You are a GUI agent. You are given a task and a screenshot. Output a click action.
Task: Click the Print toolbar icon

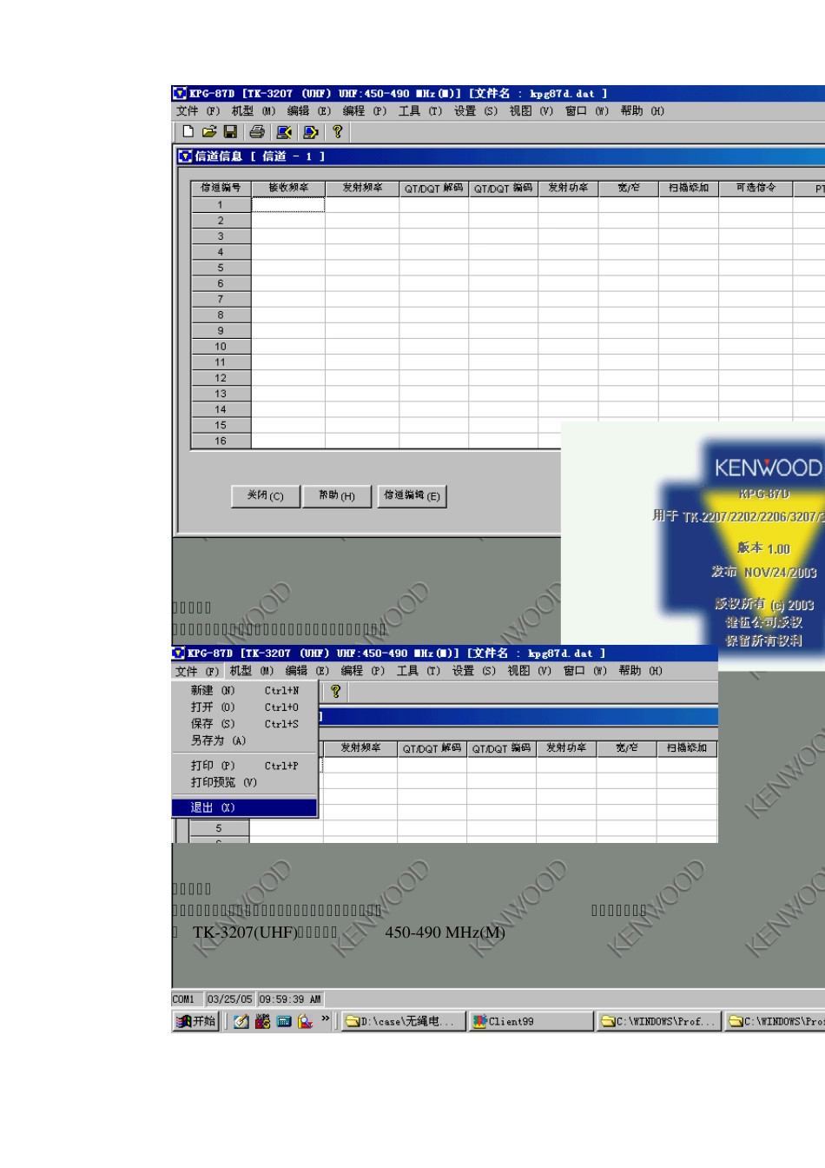pyautogui.click(x=257, y=132)
